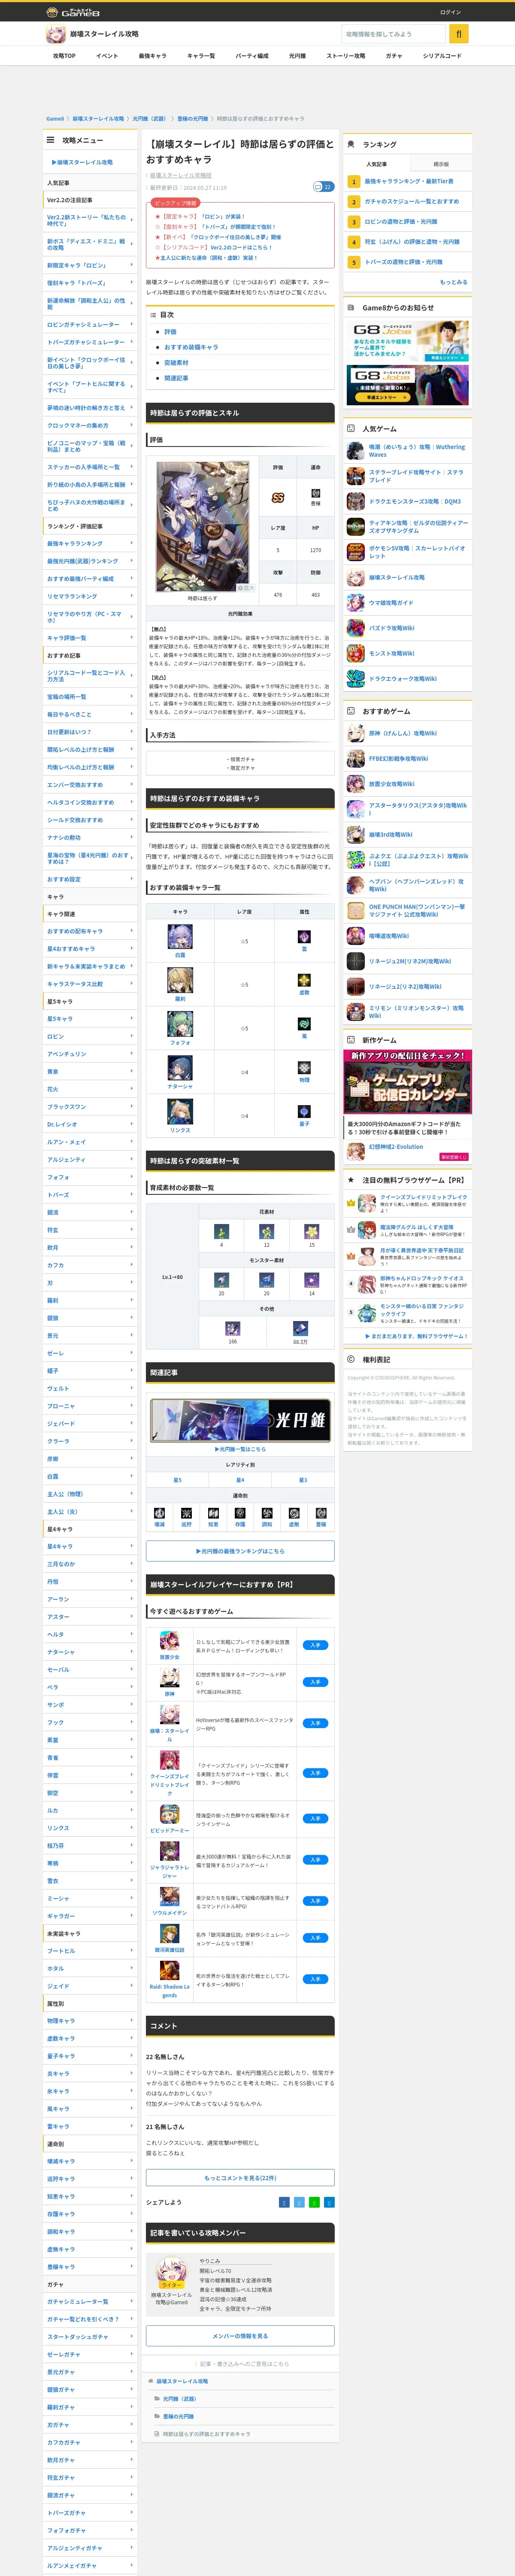The image size is (515, 2576).
Task: Click メンバーの情報を見る button
Action: [240, 2336]
